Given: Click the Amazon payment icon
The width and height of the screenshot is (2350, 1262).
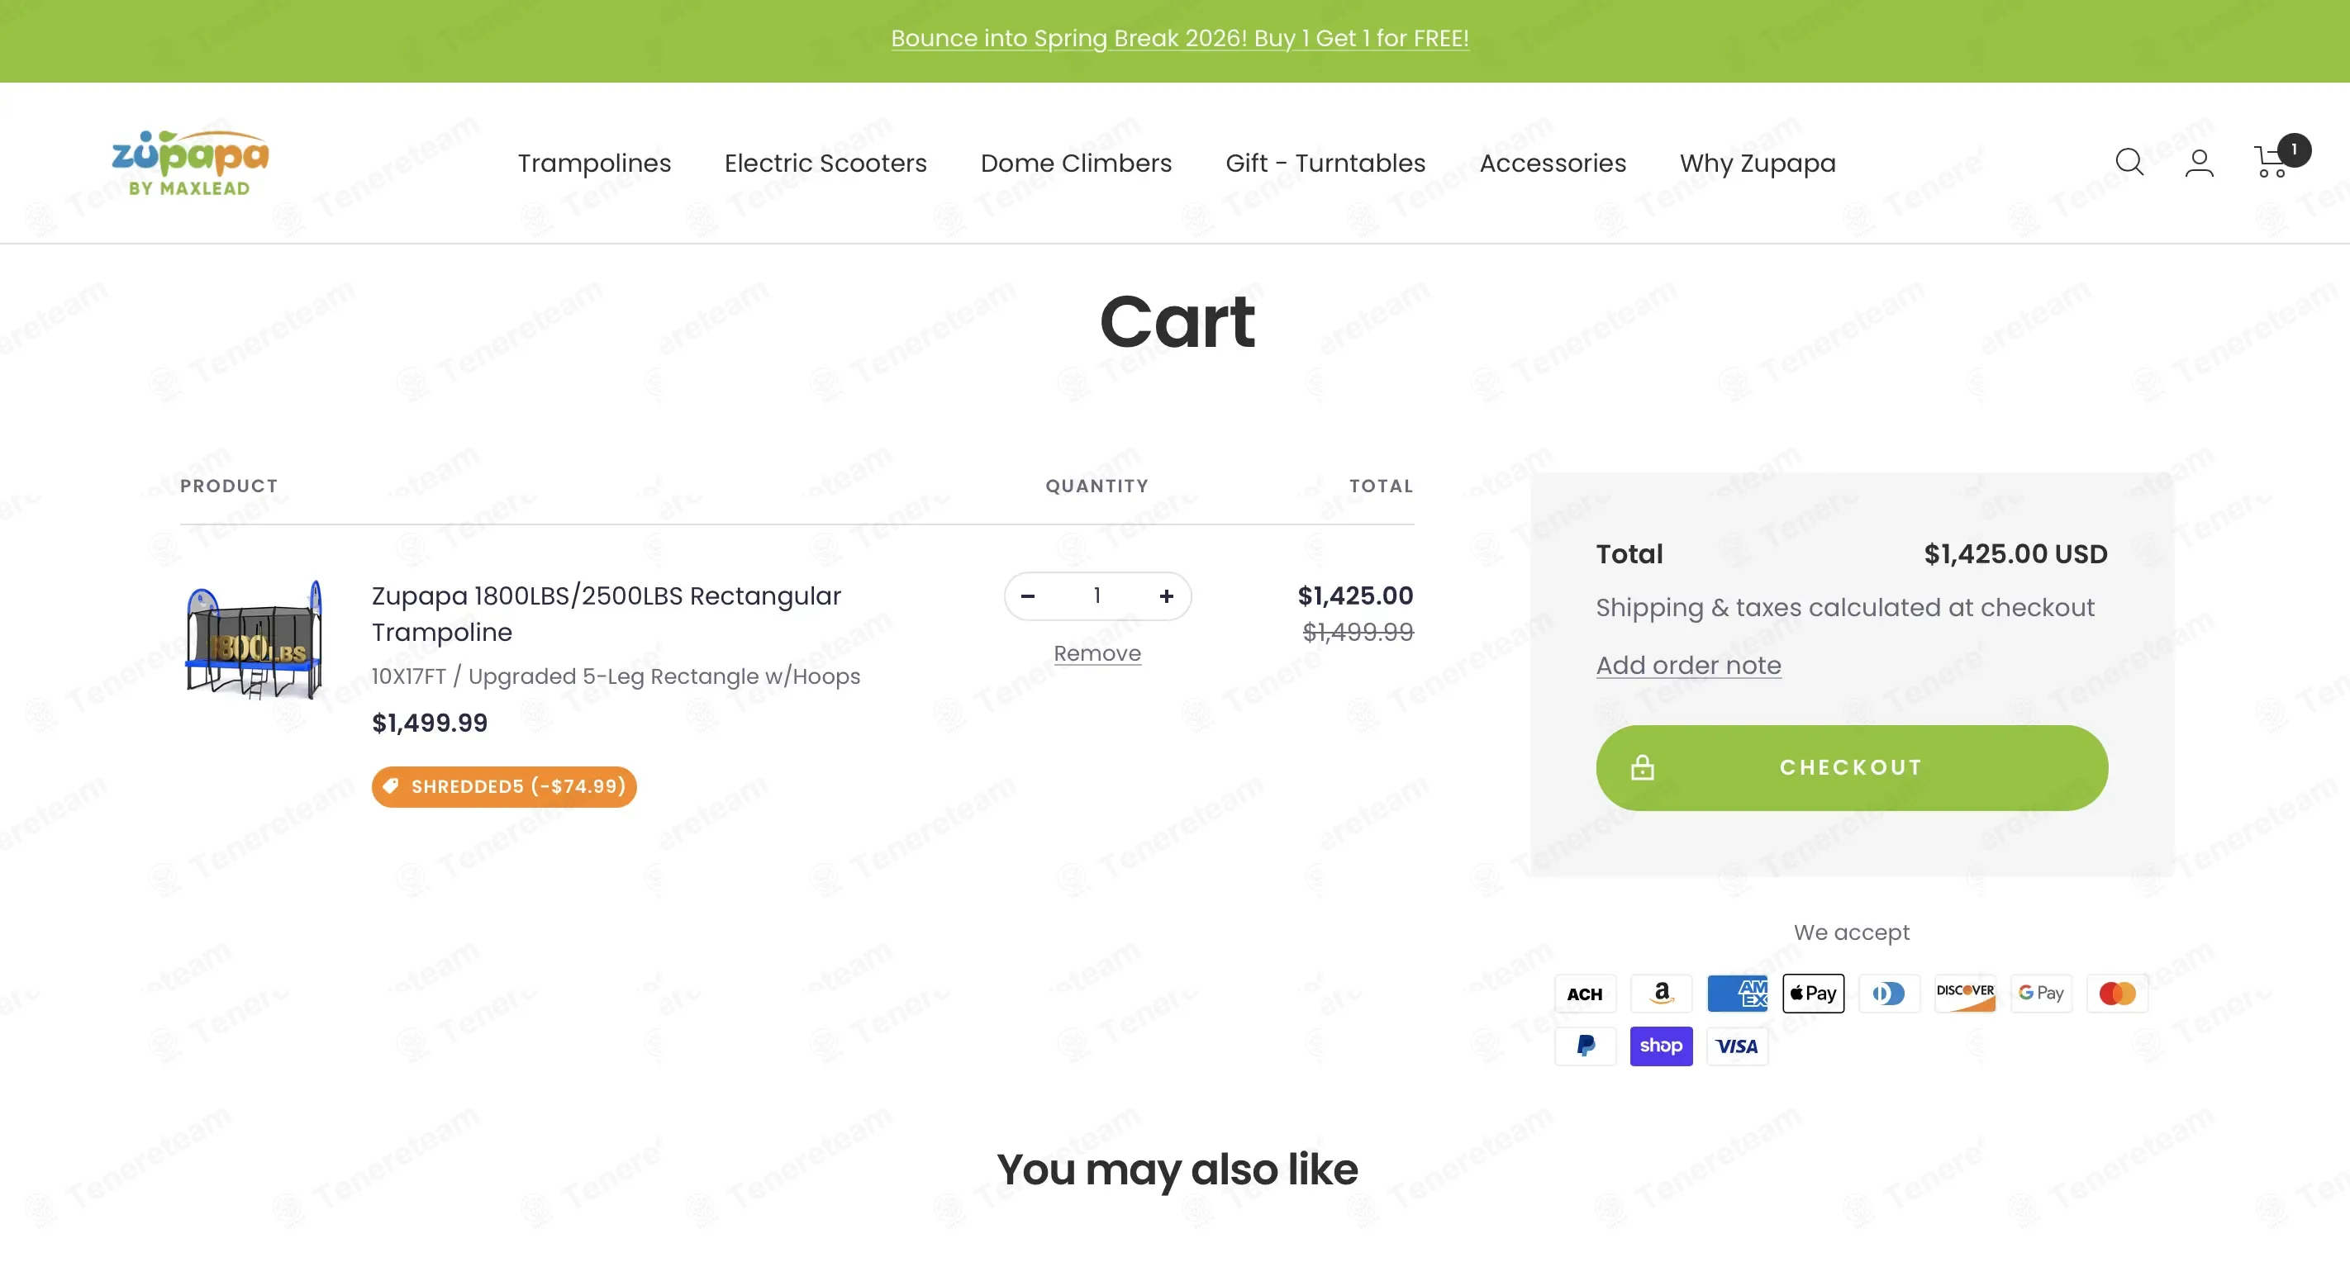Looking at the screenshot, I should tap(1661, 993).
